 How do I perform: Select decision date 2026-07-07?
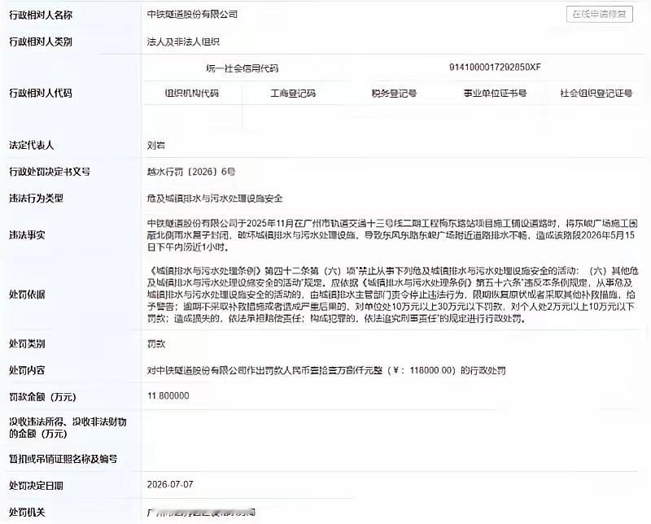[170, 485]
